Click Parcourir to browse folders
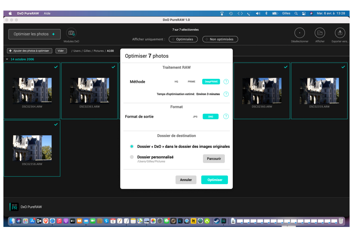The height and width of the screenshot is (235, 353). pos(214,159)
